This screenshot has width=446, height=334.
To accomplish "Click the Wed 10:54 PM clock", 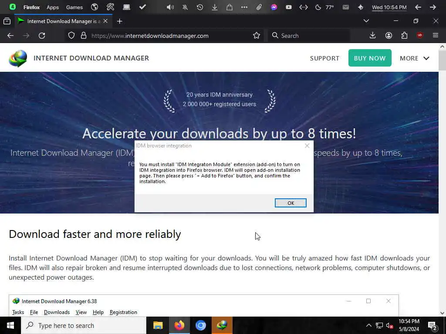I will click(389, 7).
